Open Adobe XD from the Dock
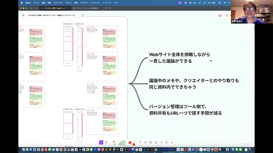273x153 pixels. [x=129, y=150]
